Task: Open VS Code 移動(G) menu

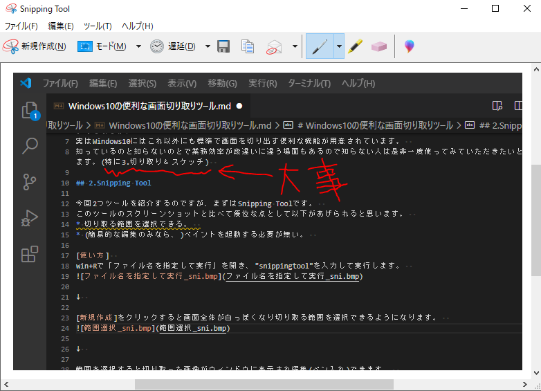Action: [x=222, y=84]
